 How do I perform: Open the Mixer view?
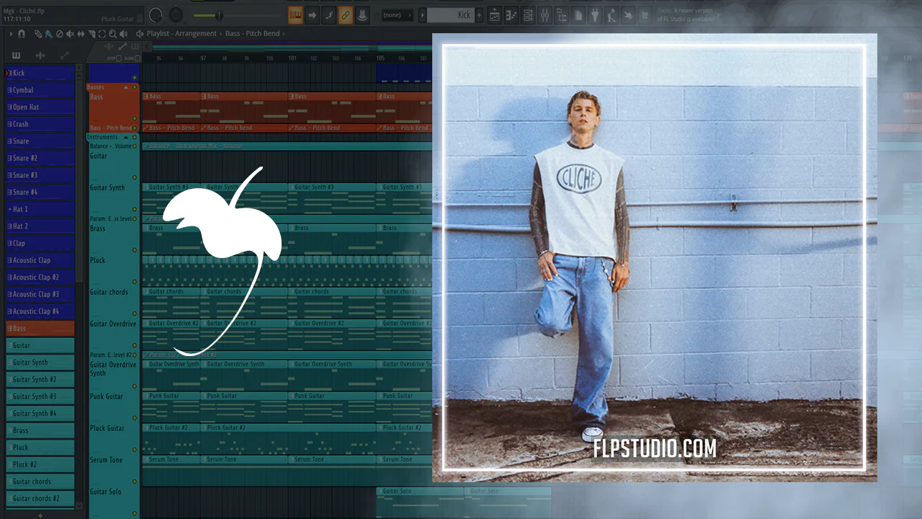pos(545,14)
